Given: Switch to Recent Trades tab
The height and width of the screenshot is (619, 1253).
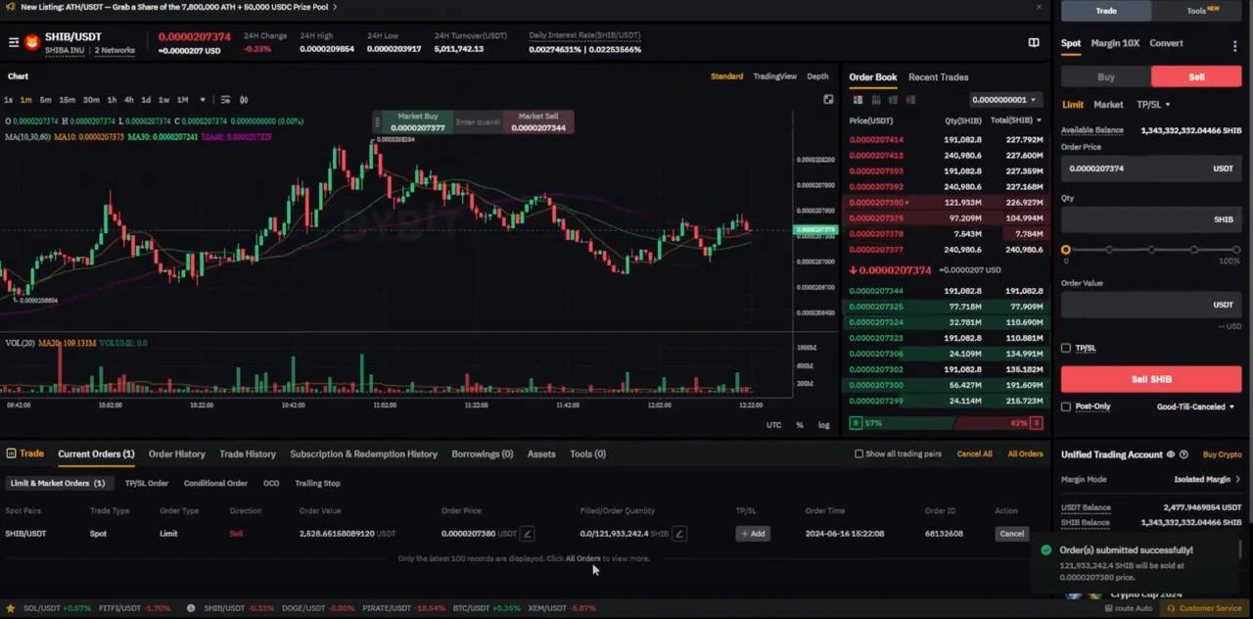Looking at the screenshot, I should [x=938, y=76].
